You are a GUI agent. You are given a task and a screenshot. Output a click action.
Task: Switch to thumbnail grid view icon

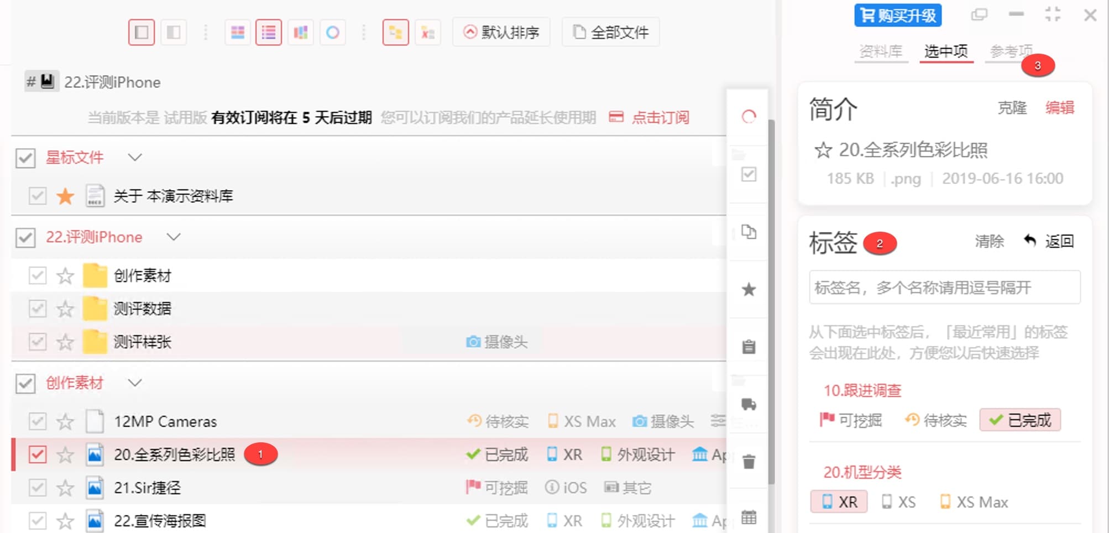coord(238,32)
